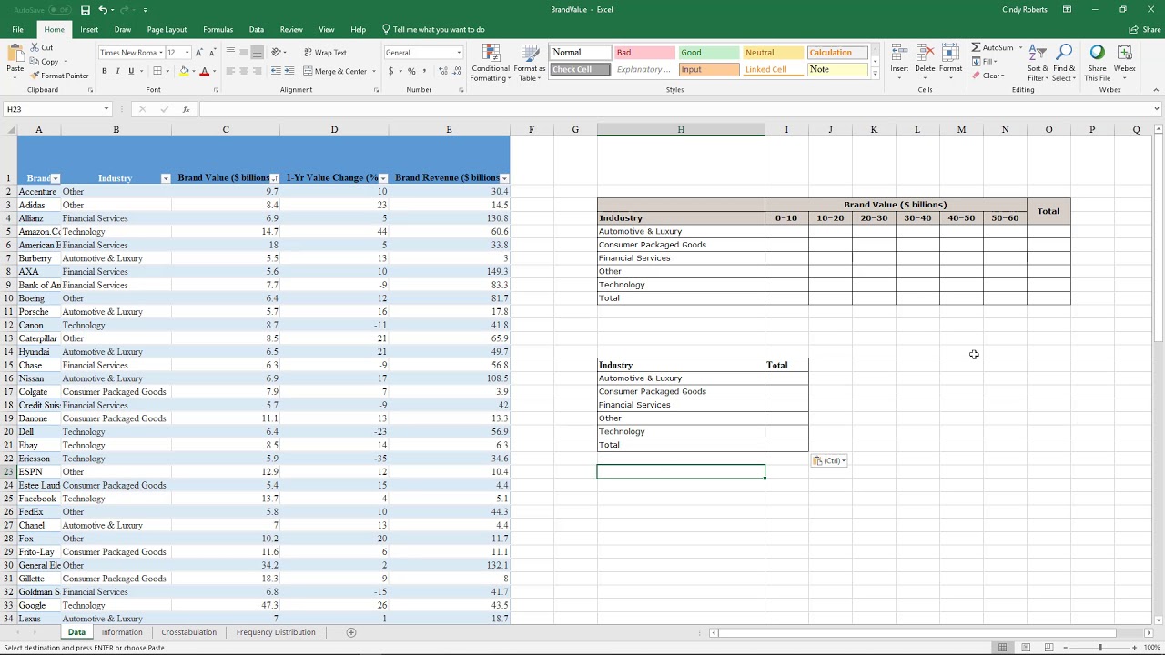The height and width of the screenshot is (655, 1165).
Task: Open the Page Layout ribbon tab
Action: 167,29
